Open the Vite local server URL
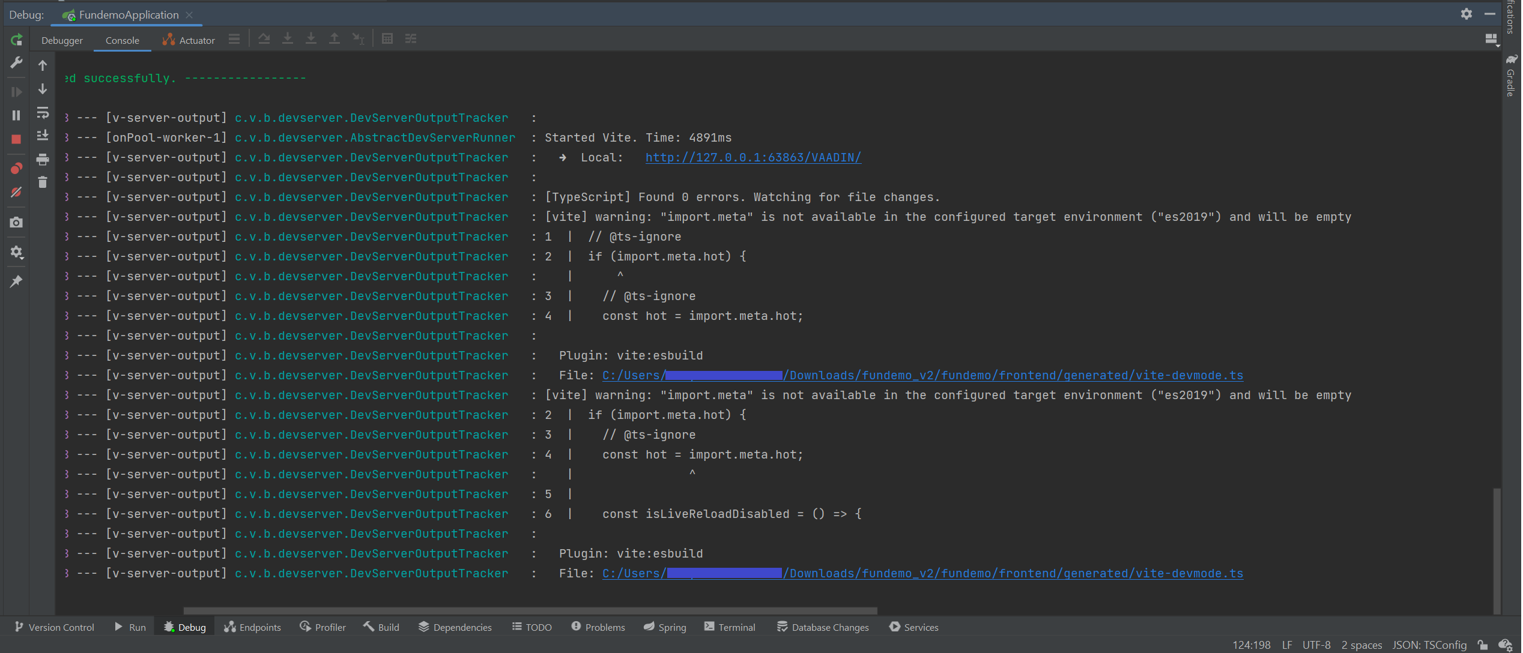 pyautogui.click(x=753, y=157)
